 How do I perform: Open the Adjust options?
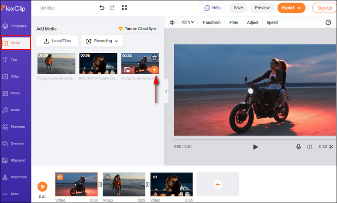253,22
